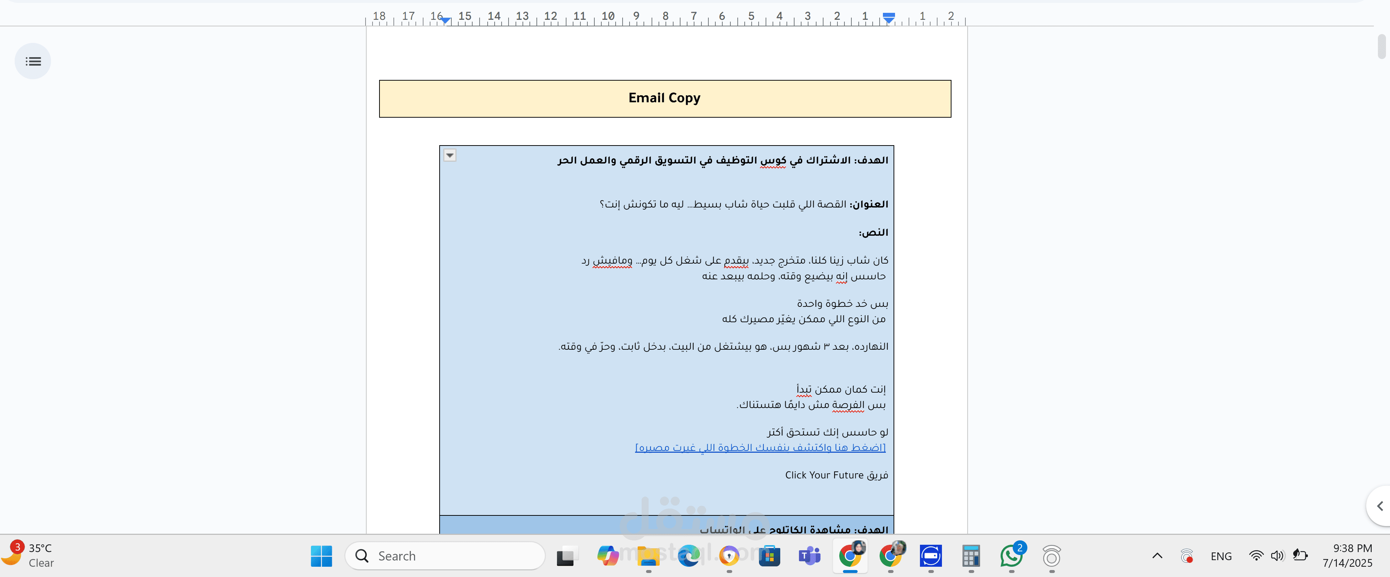Click the line 'بس خد خطوة واحدة'

coord(843,304)
